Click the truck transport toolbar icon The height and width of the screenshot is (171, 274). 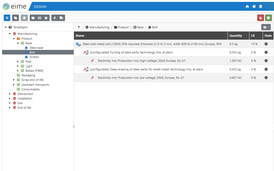click(61, 18)
